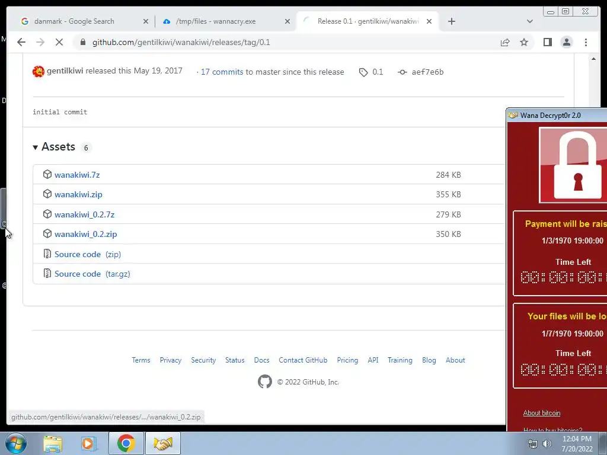607x455 pixels.
Task: Download wanakiwi_0.2.7z
Action: click(84, 214)
